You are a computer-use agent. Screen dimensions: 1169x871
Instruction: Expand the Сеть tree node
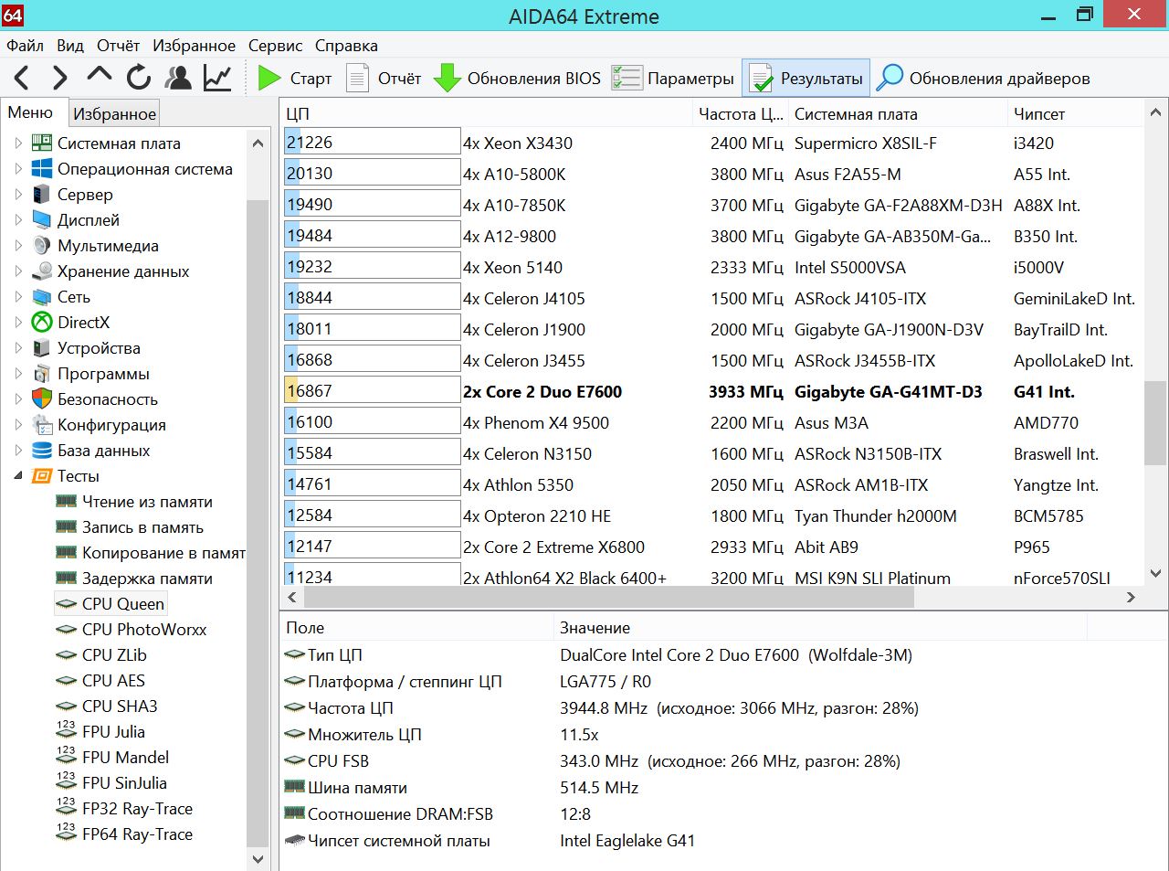pyautogui.click(x=18, y=297)
